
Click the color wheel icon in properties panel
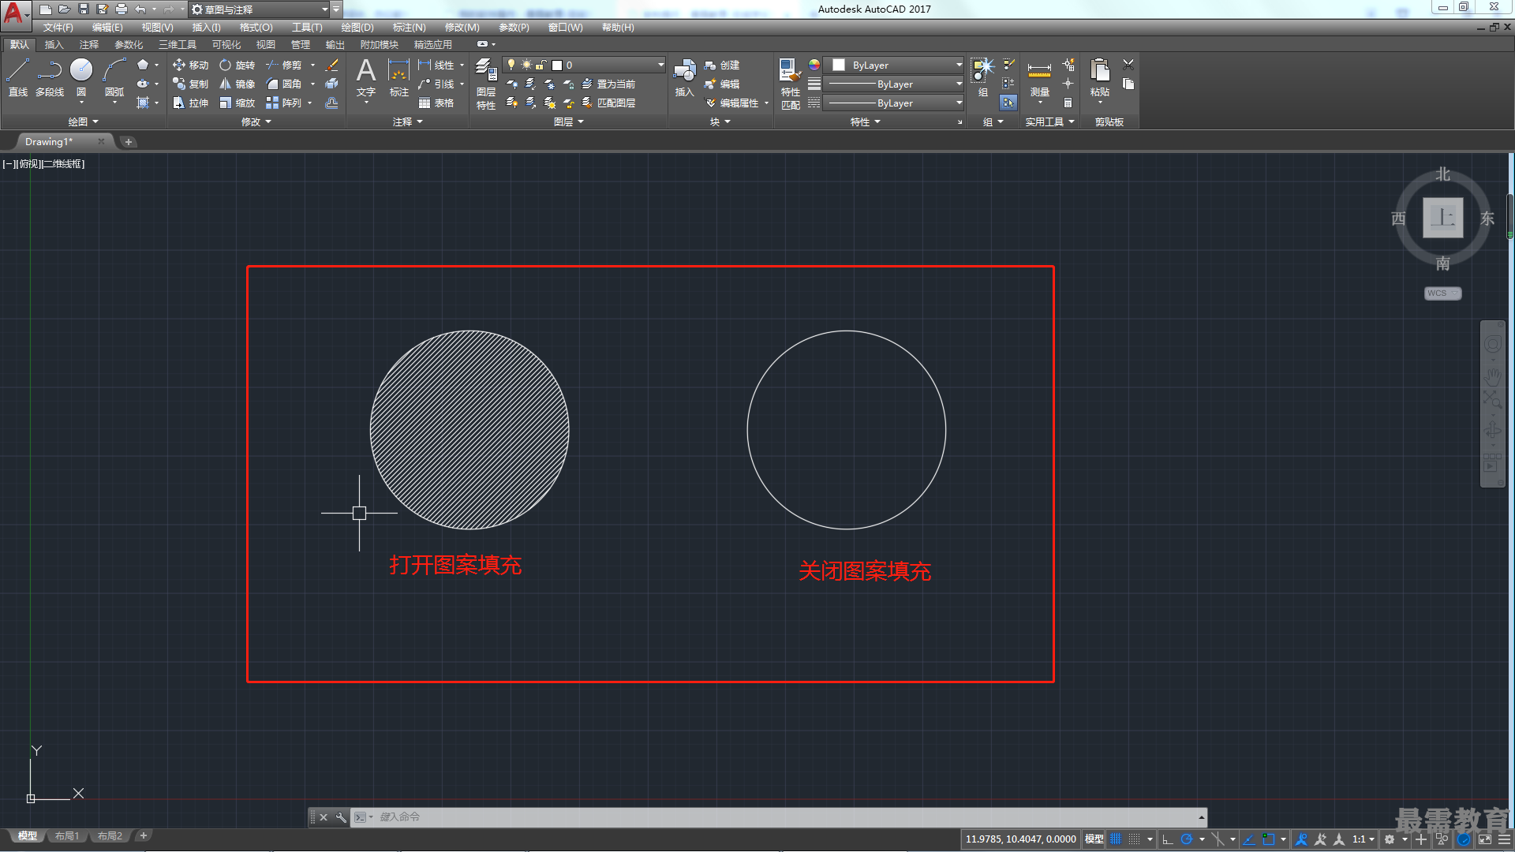(x=814, y=65)
